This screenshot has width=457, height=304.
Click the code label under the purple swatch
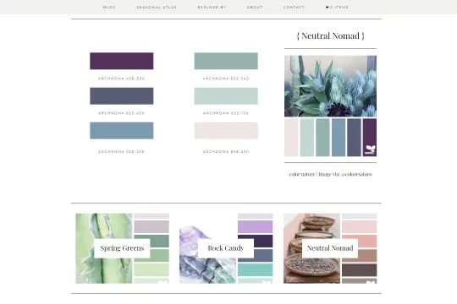122,79
